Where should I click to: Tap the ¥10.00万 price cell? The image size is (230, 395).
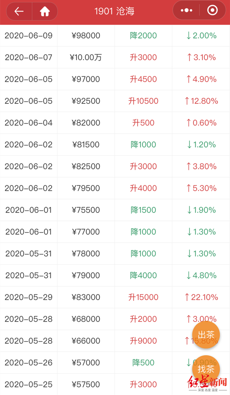[86, 58]
